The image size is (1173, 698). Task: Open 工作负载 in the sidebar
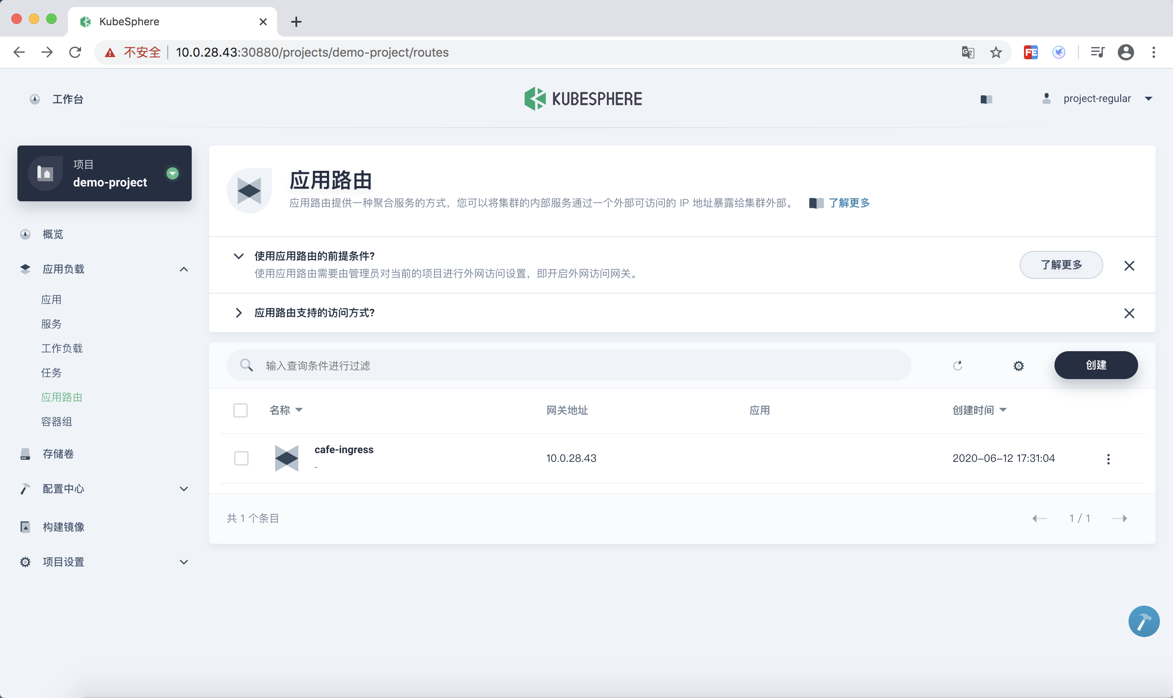61,348
